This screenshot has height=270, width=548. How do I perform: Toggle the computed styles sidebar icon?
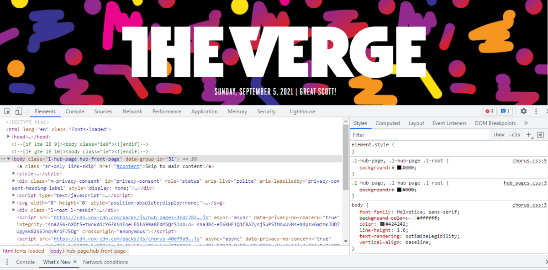540,135
